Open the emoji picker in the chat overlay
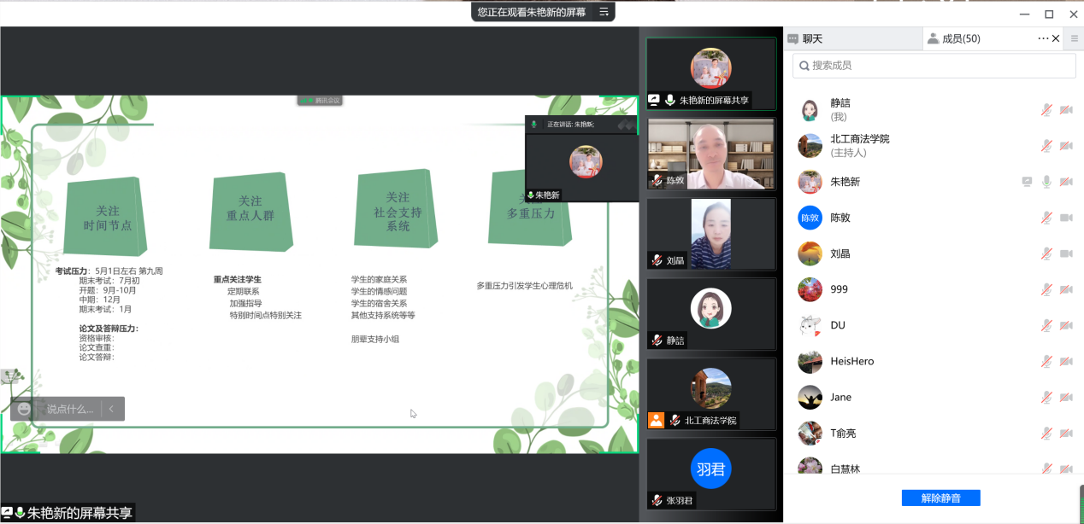 point(24,409)
